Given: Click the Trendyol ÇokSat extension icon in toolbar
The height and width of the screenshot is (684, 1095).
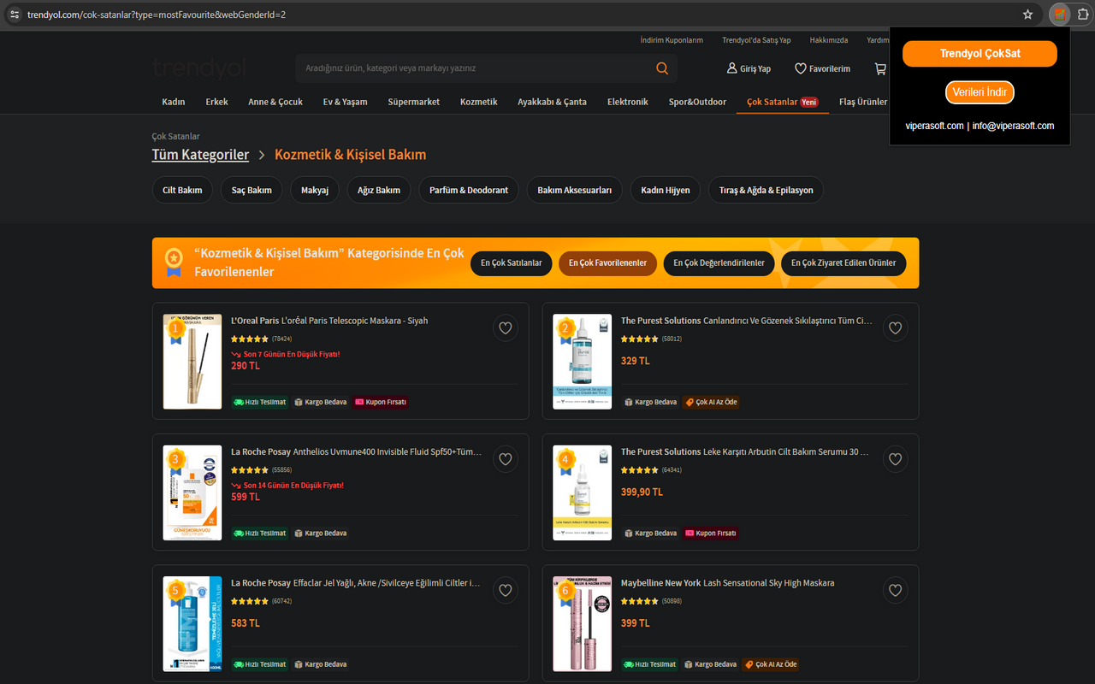Looking at the screenshot, I should tap(1059, 15).
